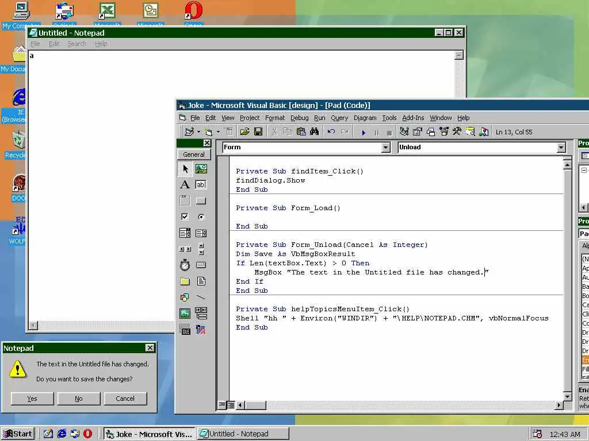Click the Opera quick launch icon on taskbar

(87, 434)
